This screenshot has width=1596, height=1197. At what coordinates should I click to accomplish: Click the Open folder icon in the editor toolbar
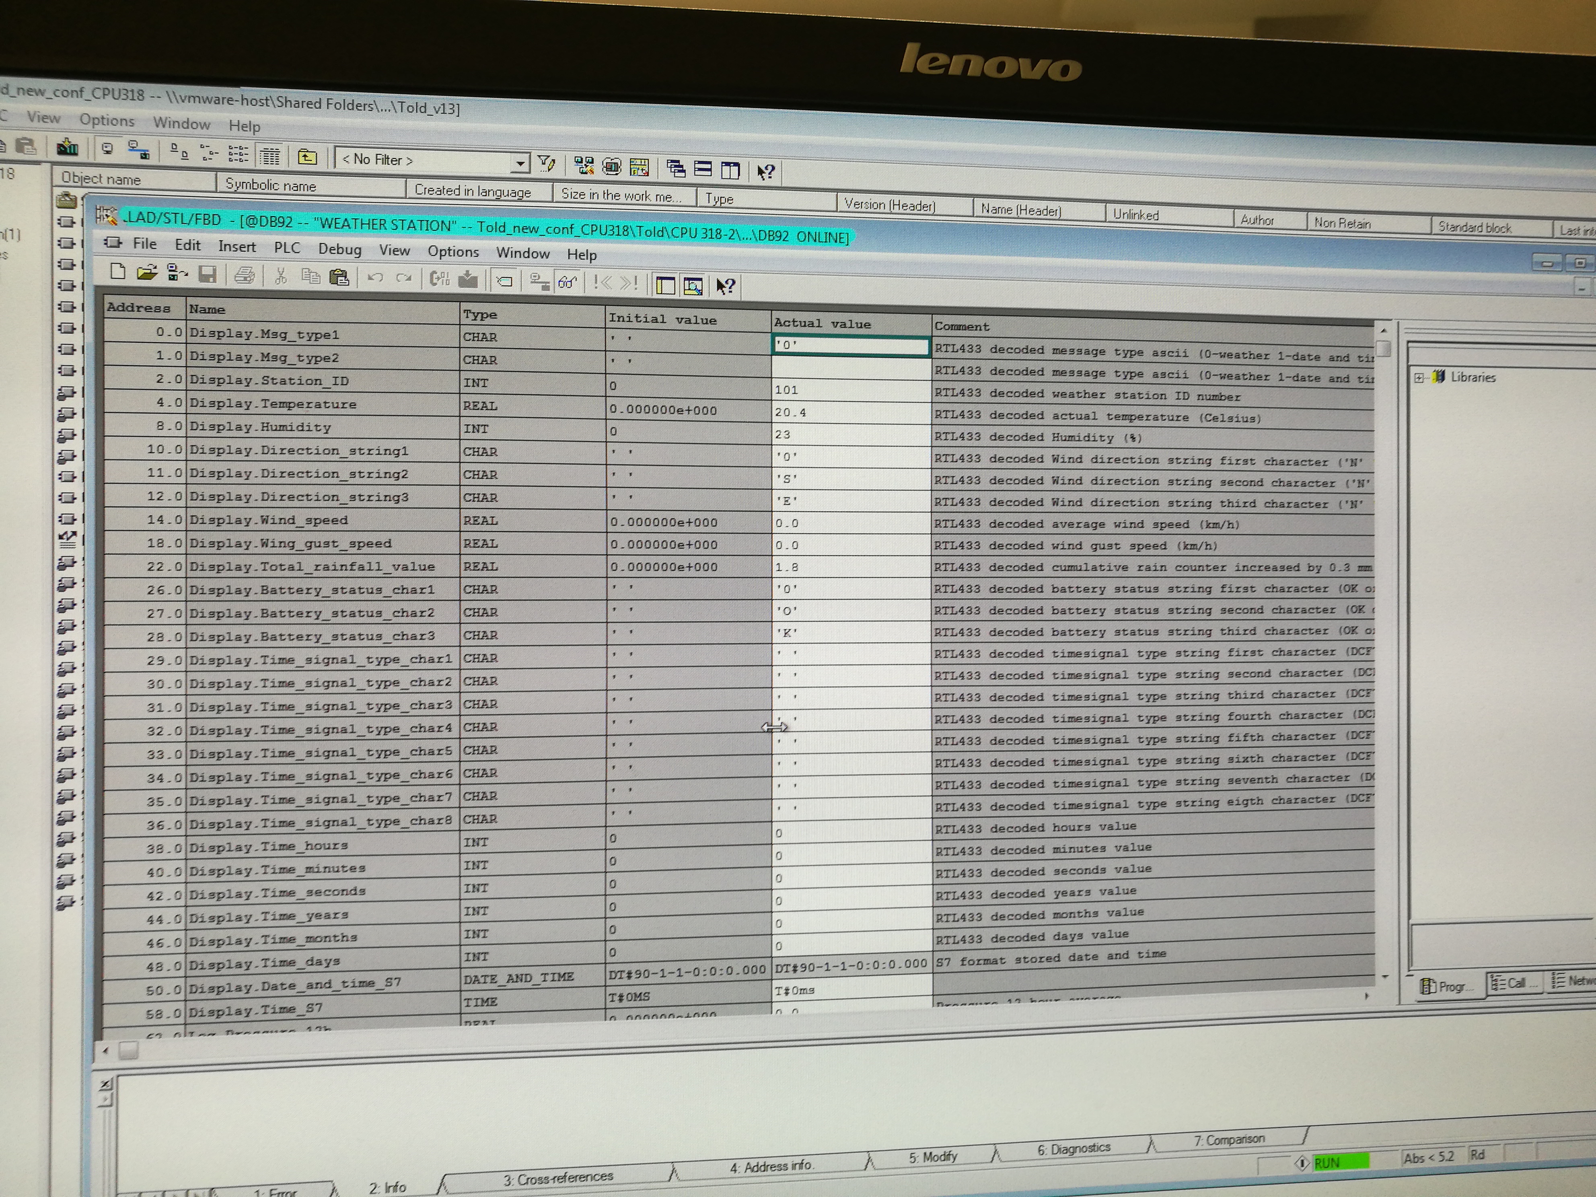pyautogui.click(x=147, y=273)
